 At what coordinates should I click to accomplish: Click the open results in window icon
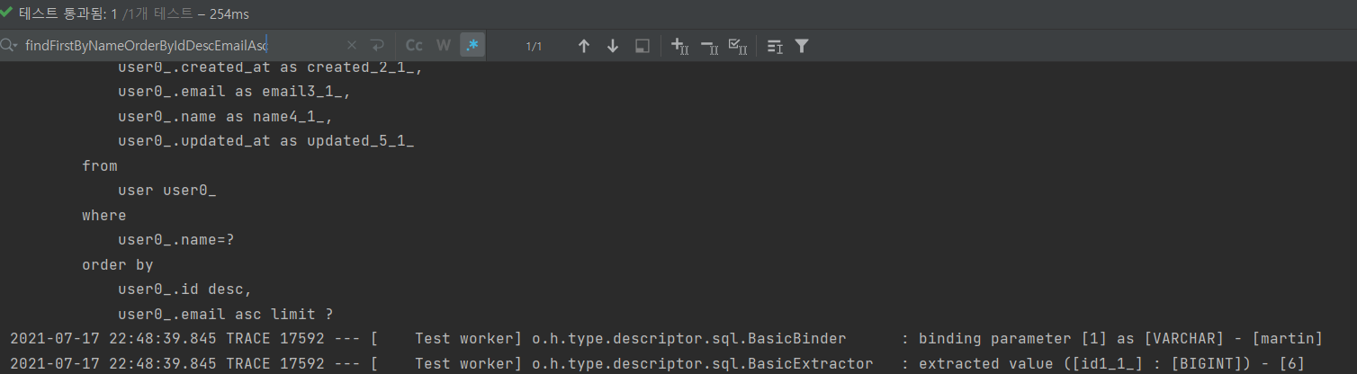[x=642, y=46]
